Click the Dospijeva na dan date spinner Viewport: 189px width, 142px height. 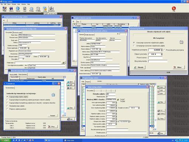coord(139,108)
